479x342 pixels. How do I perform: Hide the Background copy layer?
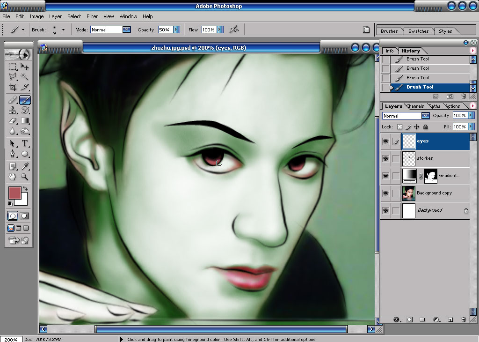[x=385, y=193]
